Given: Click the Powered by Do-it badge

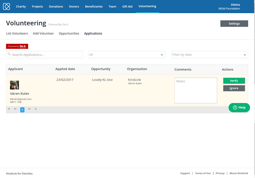Looking at the screenshot, I should click(x=17, y=46).
